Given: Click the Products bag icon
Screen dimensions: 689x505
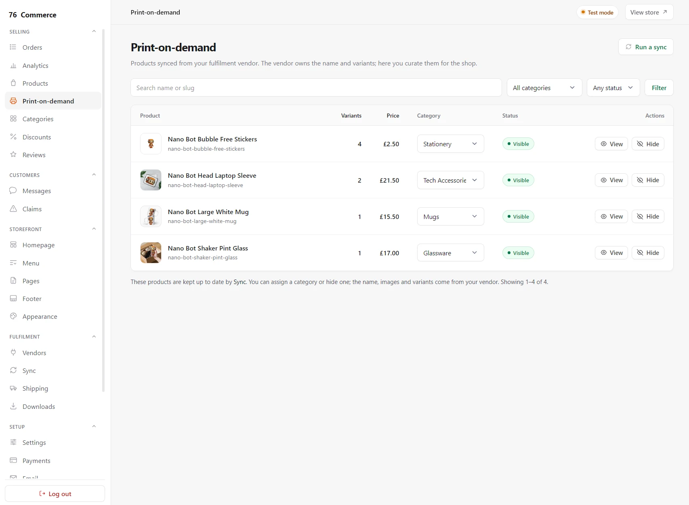Looking at the screenshot, I should (x=13, y=83).
